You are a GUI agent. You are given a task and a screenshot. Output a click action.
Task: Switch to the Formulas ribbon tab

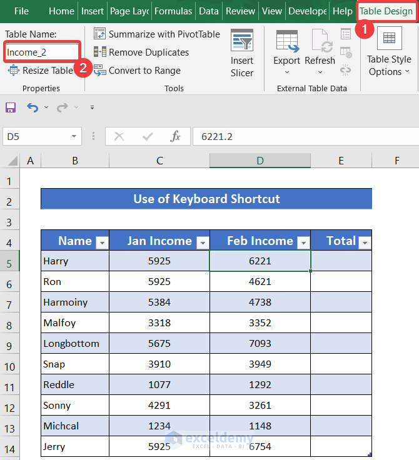173,11
